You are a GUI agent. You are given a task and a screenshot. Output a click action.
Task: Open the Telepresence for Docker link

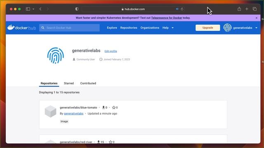[167, 18]
